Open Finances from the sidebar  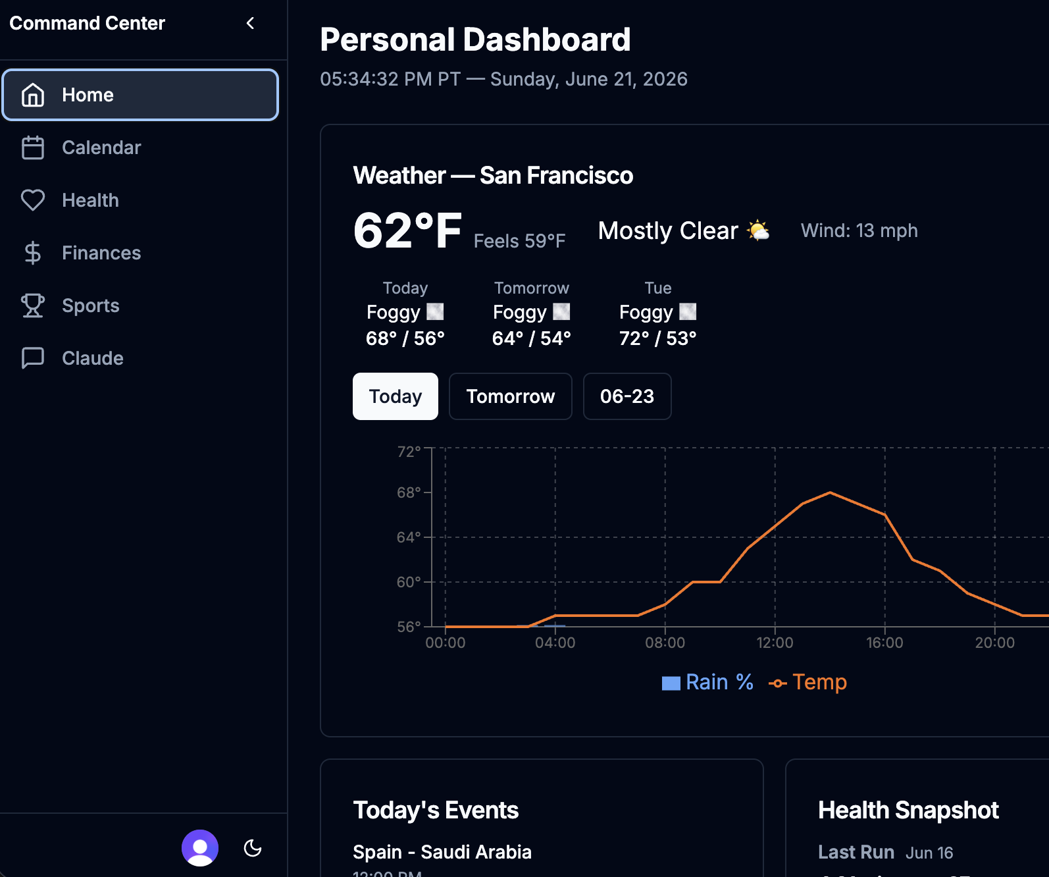click(x=140, y=253)
